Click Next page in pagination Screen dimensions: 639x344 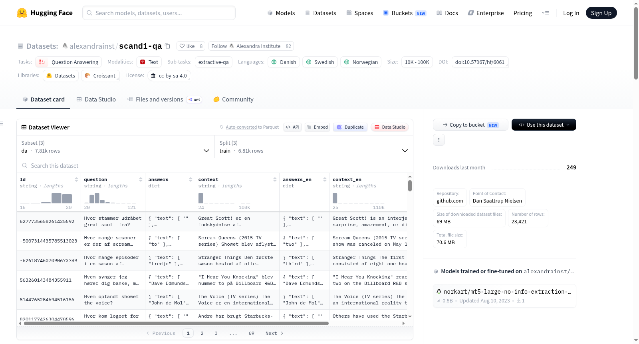pos(274,333)
